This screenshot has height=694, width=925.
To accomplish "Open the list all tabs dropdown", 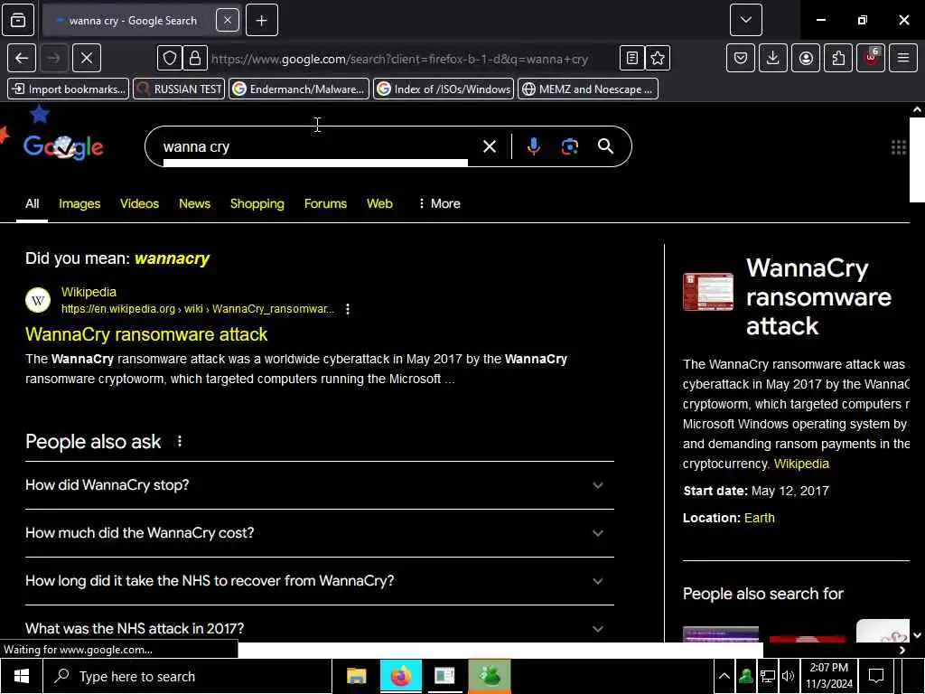I will [x=745, y=20].
